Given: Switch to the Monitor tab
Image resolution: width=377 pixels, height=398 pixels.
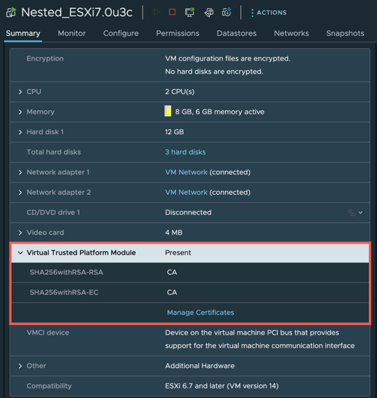Looking at the screenshot, I should point(72,33).
